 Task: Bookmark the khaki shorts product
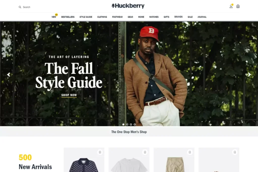point(190,152)
